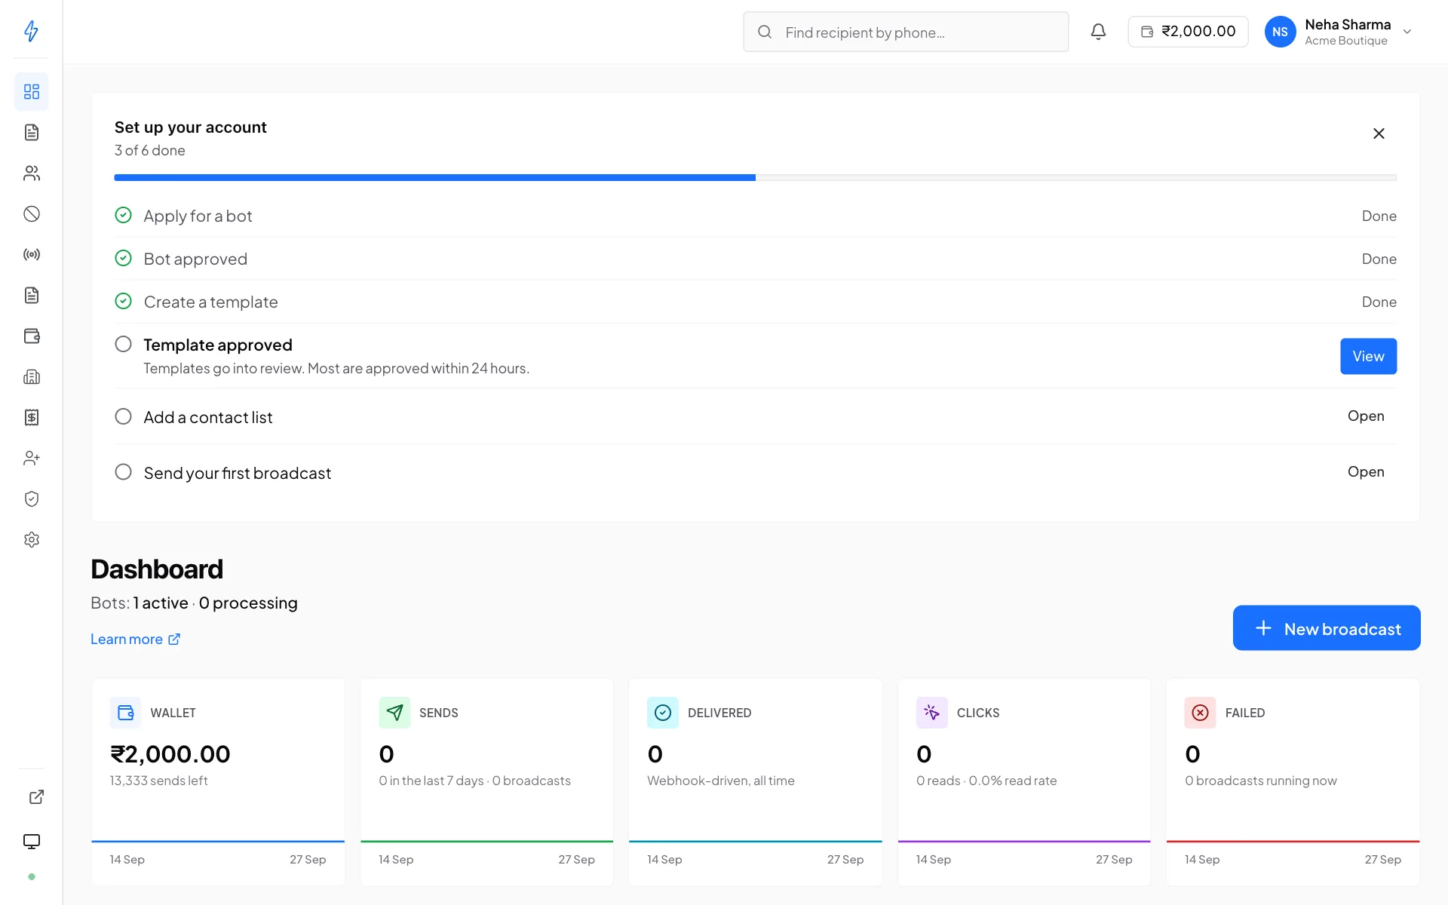Start a New broadcast

[1327, 628]
